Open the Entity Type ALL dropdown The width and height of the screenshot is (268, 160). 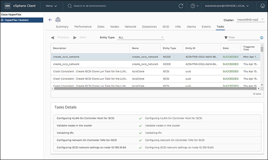pos(141,38)
